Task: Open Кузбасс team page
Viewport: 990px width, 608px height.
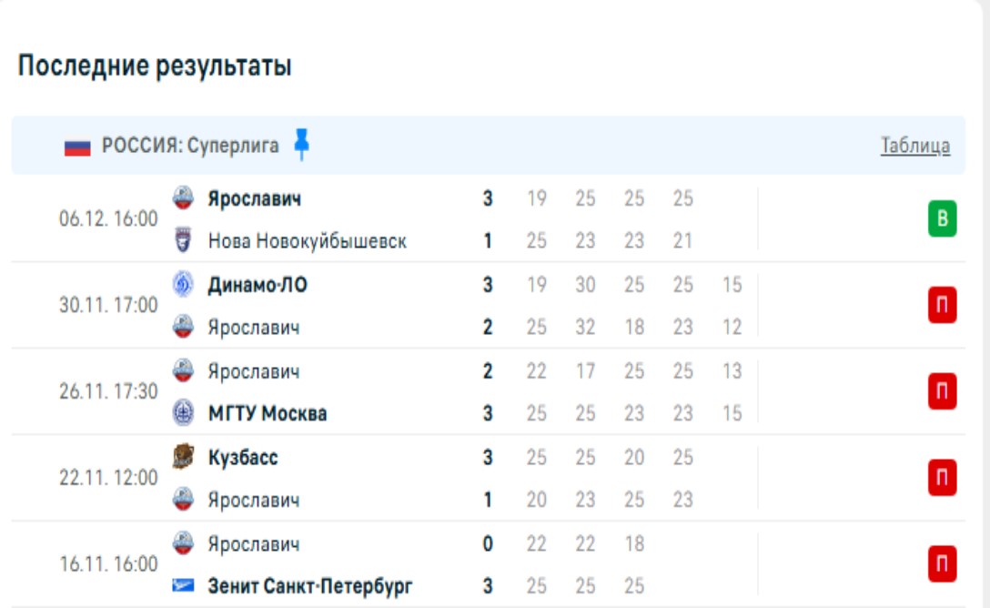Action: pyautogui.click(x=243, y=457)
